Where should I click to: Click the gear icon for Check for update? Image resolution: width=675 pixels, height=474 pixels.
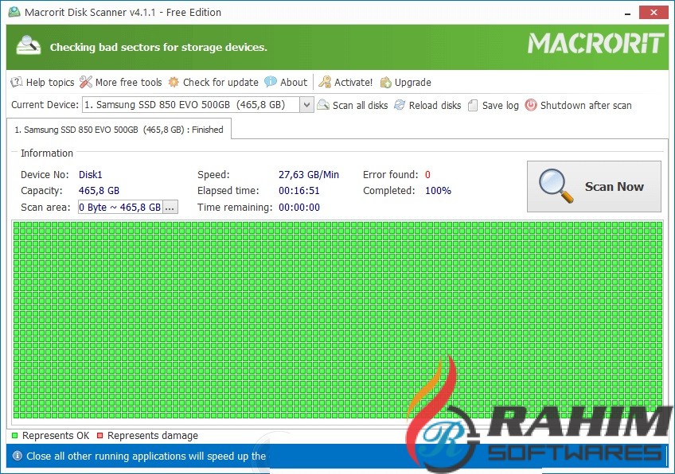click(174, 82)
